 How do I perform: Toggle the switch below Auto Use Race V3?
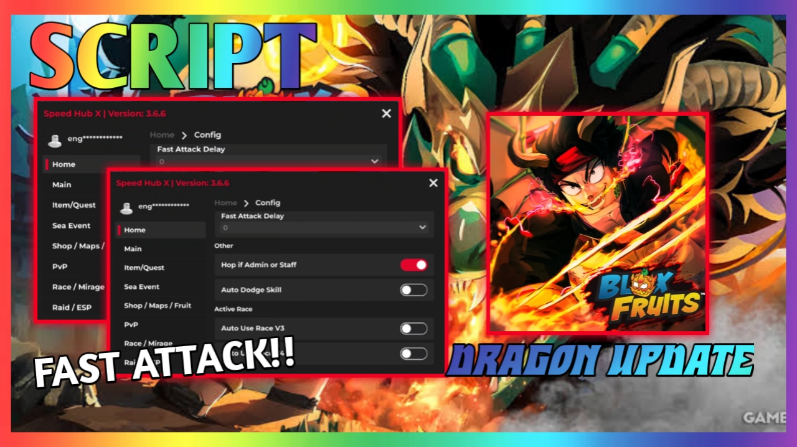point(413,354)
